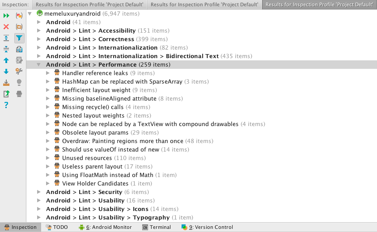Open help via the question mark icon
377x232 pixels.
pyautogui.click(x=6, y=105)
